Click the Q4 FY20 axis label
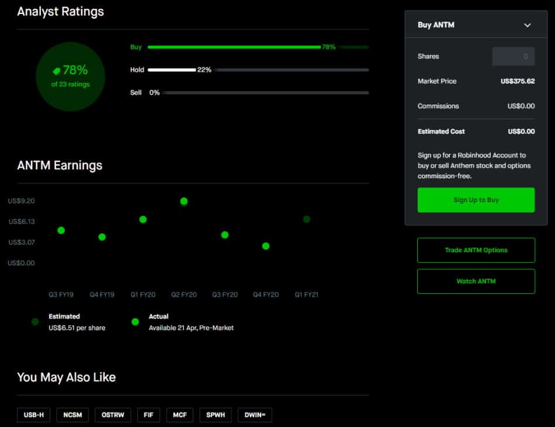555x427 pixels. point(266,294)
